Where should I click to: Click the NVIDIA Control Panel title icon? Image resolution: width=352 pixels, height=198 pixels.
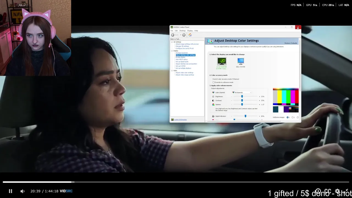172,27
